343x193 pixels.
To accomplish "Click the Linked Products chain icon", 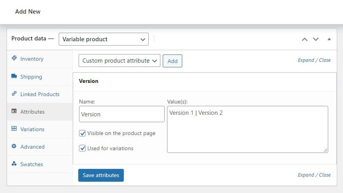I will pos(14,93).
